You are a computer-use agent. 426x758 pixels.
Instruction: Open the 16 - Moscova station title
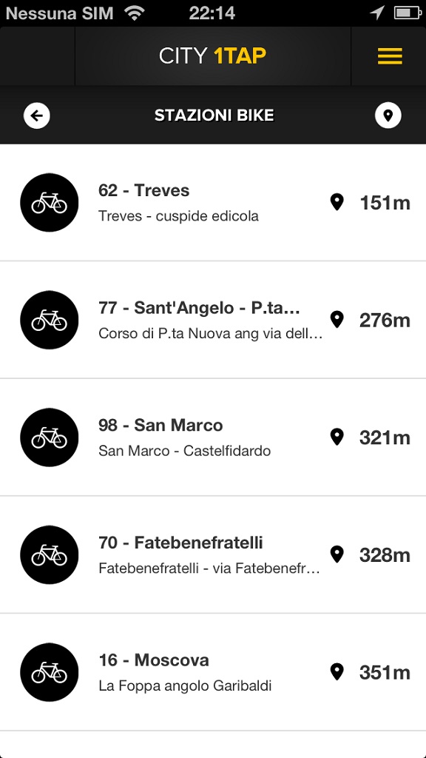pos(154,660)
